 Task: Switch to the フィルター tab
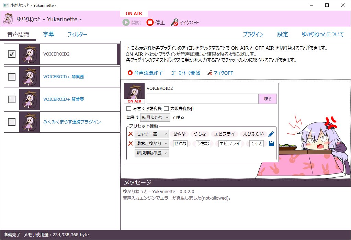click(77, 34)
